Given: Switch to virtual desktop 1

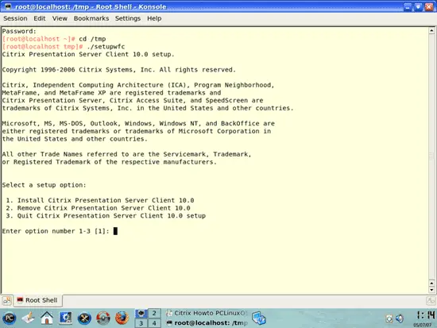Looking at the screenshot, I should point(141,313).
